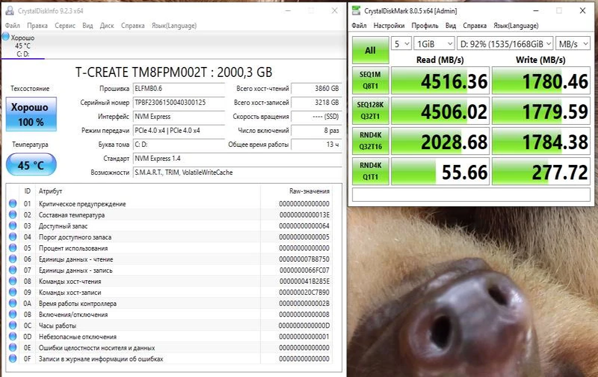Screen dimensions: 598x377
Task: Open Профиль menu in CrystalDiskMark
Action: tap(425, 26)
